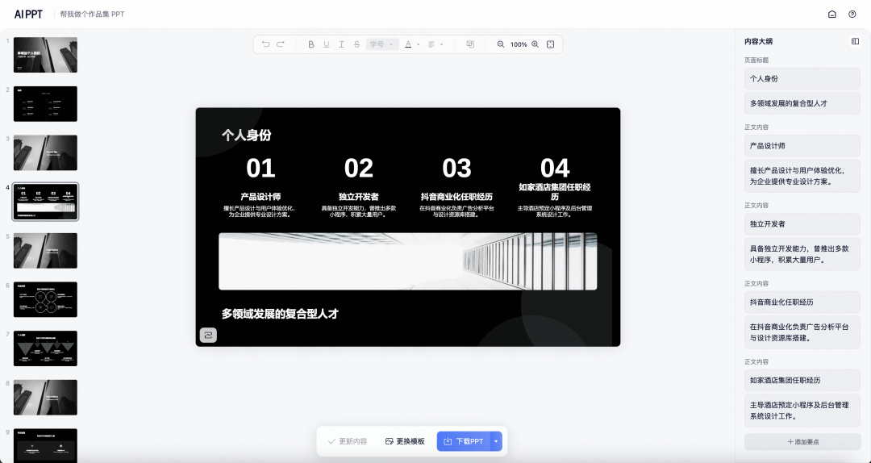Image resolution: width=871 pixels, height=463 pixels.
Task: Toggle underline formatting
Action: [x=326, y=44]
